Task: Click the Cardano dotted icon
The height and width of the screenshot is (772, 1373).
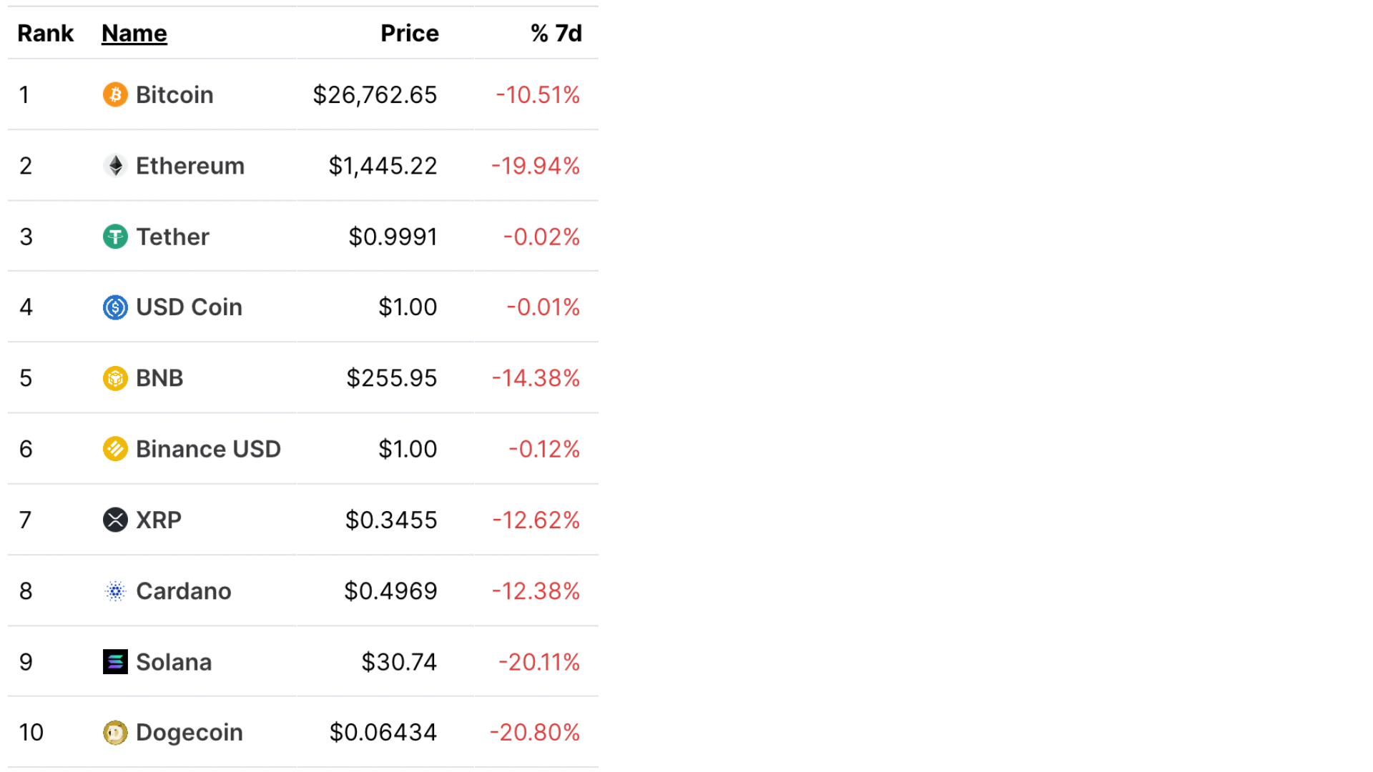Action: point(115,591)
